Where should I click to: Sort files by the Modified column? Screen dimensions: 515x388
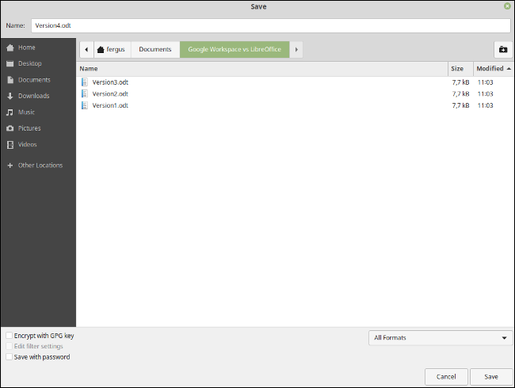coord(491,69)
